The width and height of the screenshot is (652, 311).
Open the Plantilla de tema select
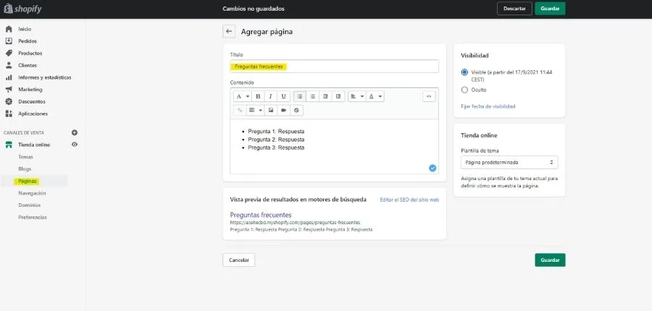509,162
